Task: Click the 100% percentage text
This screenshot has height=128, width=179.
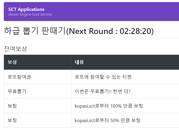Action: click(116, 106)
